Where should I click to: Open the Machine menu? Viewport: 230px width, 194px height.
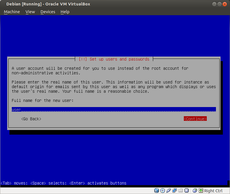(x=12, y=12)
